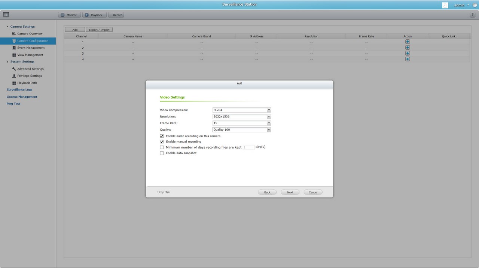Open Monitor view from toolbar
Viewport: 479px width, 268px height.
(x=69, y=15)
